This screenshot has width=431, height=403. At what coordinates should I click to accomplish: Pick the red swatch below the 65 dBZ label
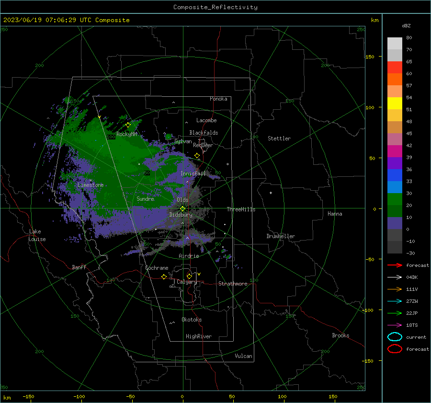coord(395,68)
